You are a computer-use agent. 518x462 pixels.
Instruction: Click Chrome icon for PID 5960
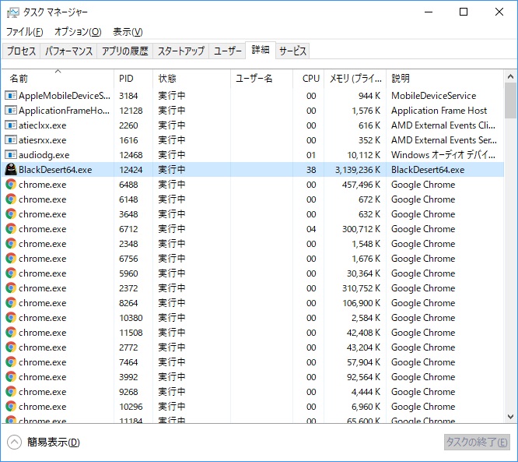11,273
